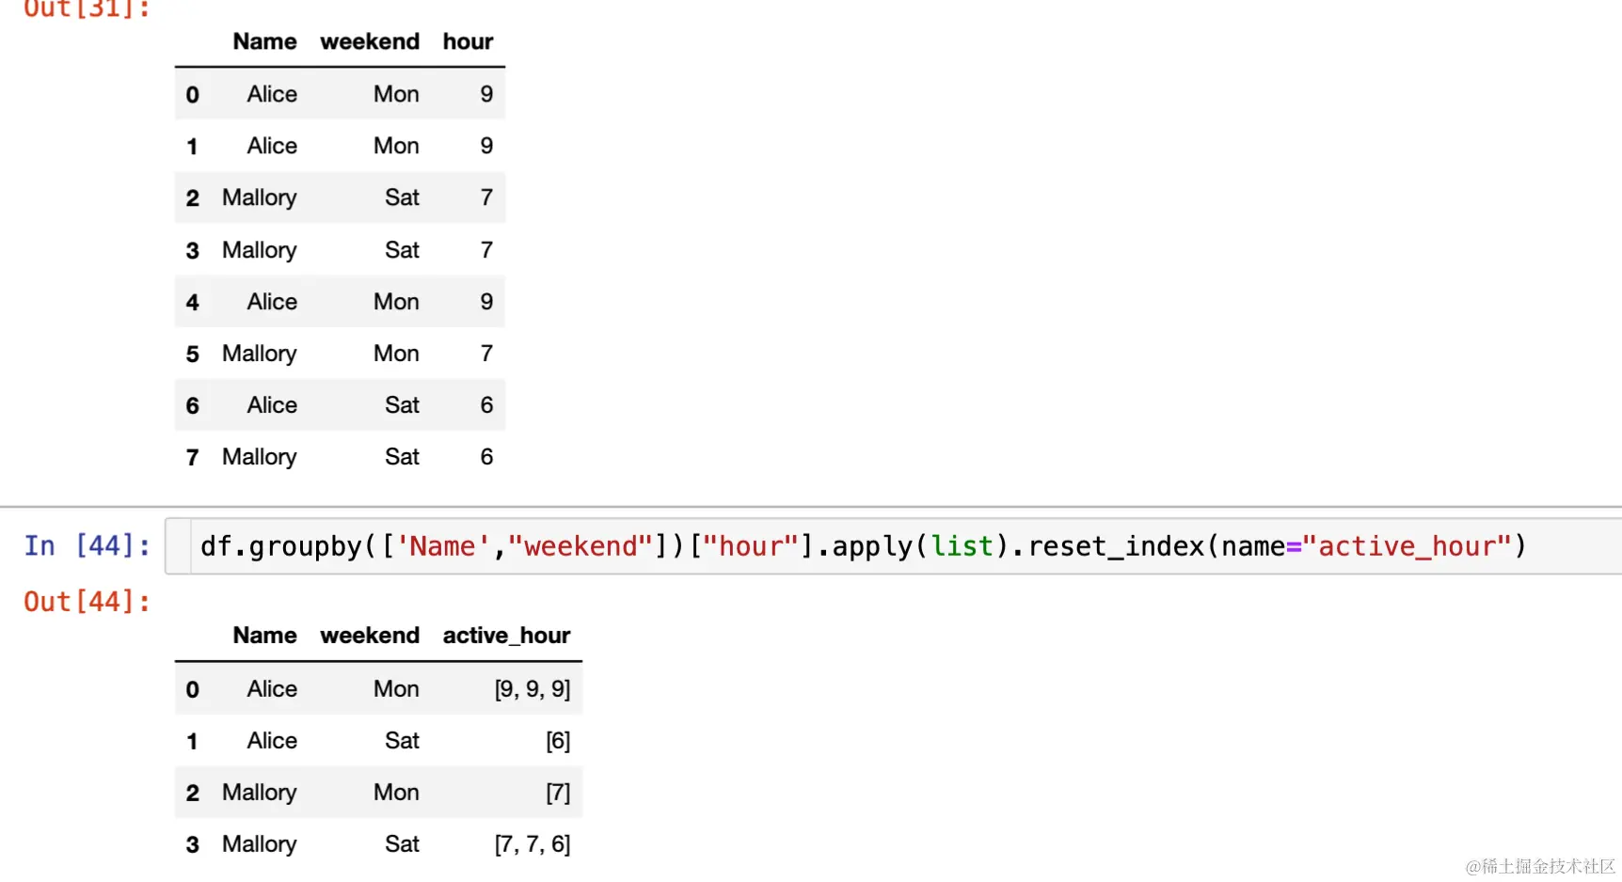Image resolution: width=1622 pixels, height=882 pixels.
Task: Click 'Mallory' in row 5 of top table
Action: 260,354
